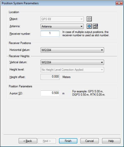Click the Height offset field
The height and width of the screenshot is (147, 124).
click(x=50, y=77)
